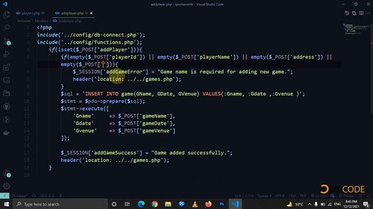Click 'address' string in empty check
The width and height of the screenshot is (373, 209).
[x=303, y=57]
